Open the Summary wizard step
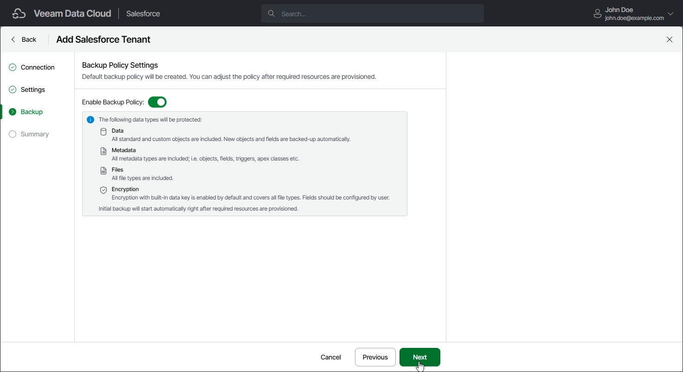 (35, 134)
